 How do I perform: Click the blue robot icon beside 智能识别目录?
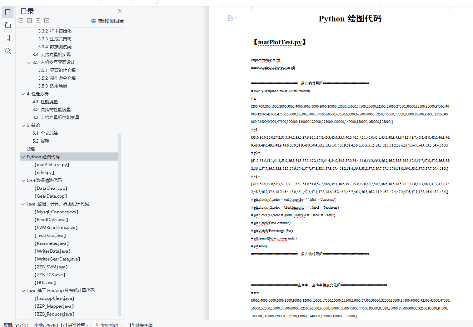[x=94, y=21]
